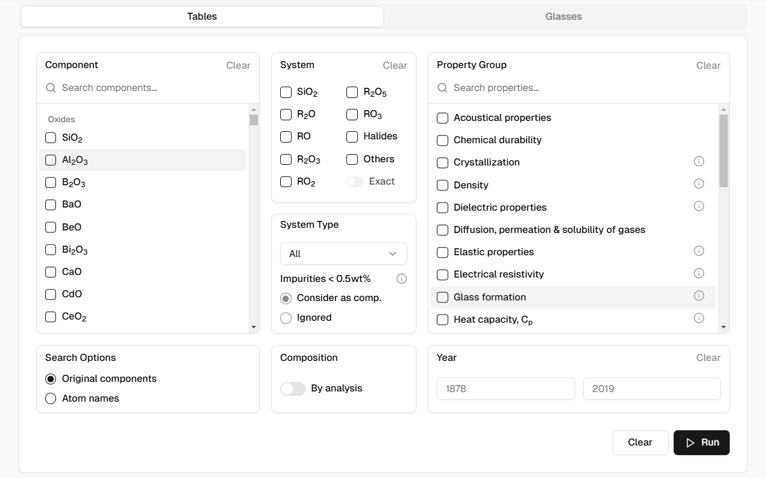Select the Atom names radio option

click(x=51, y=398)
